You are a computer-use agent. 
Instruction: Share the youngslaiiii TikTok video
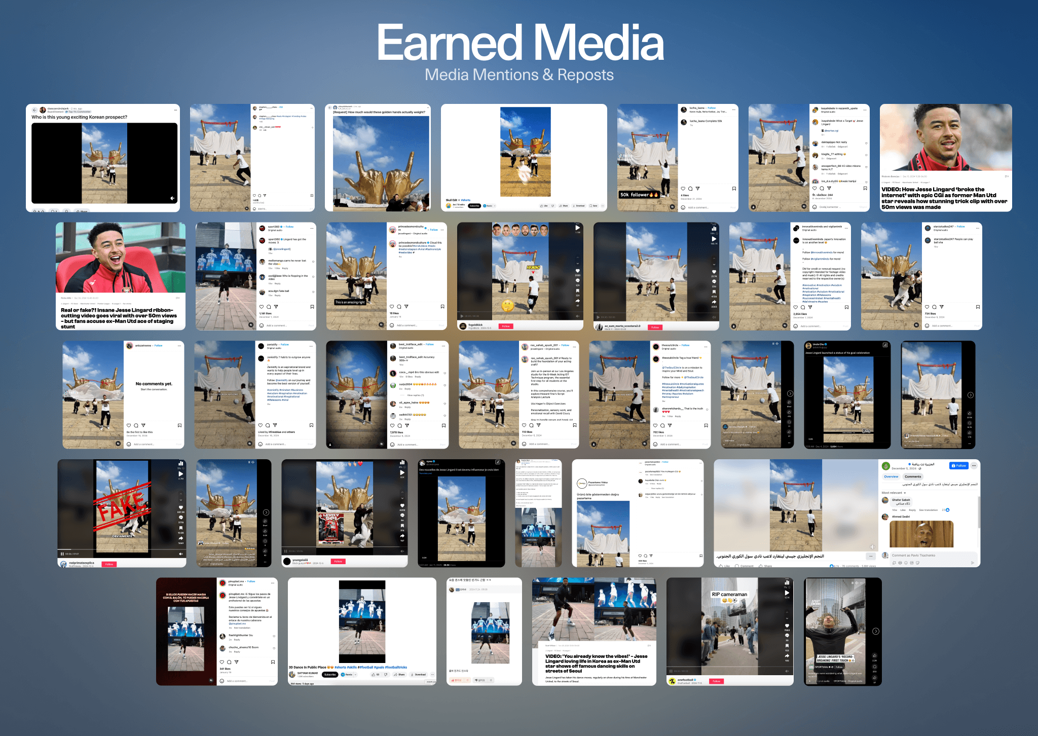coord(402,535)
